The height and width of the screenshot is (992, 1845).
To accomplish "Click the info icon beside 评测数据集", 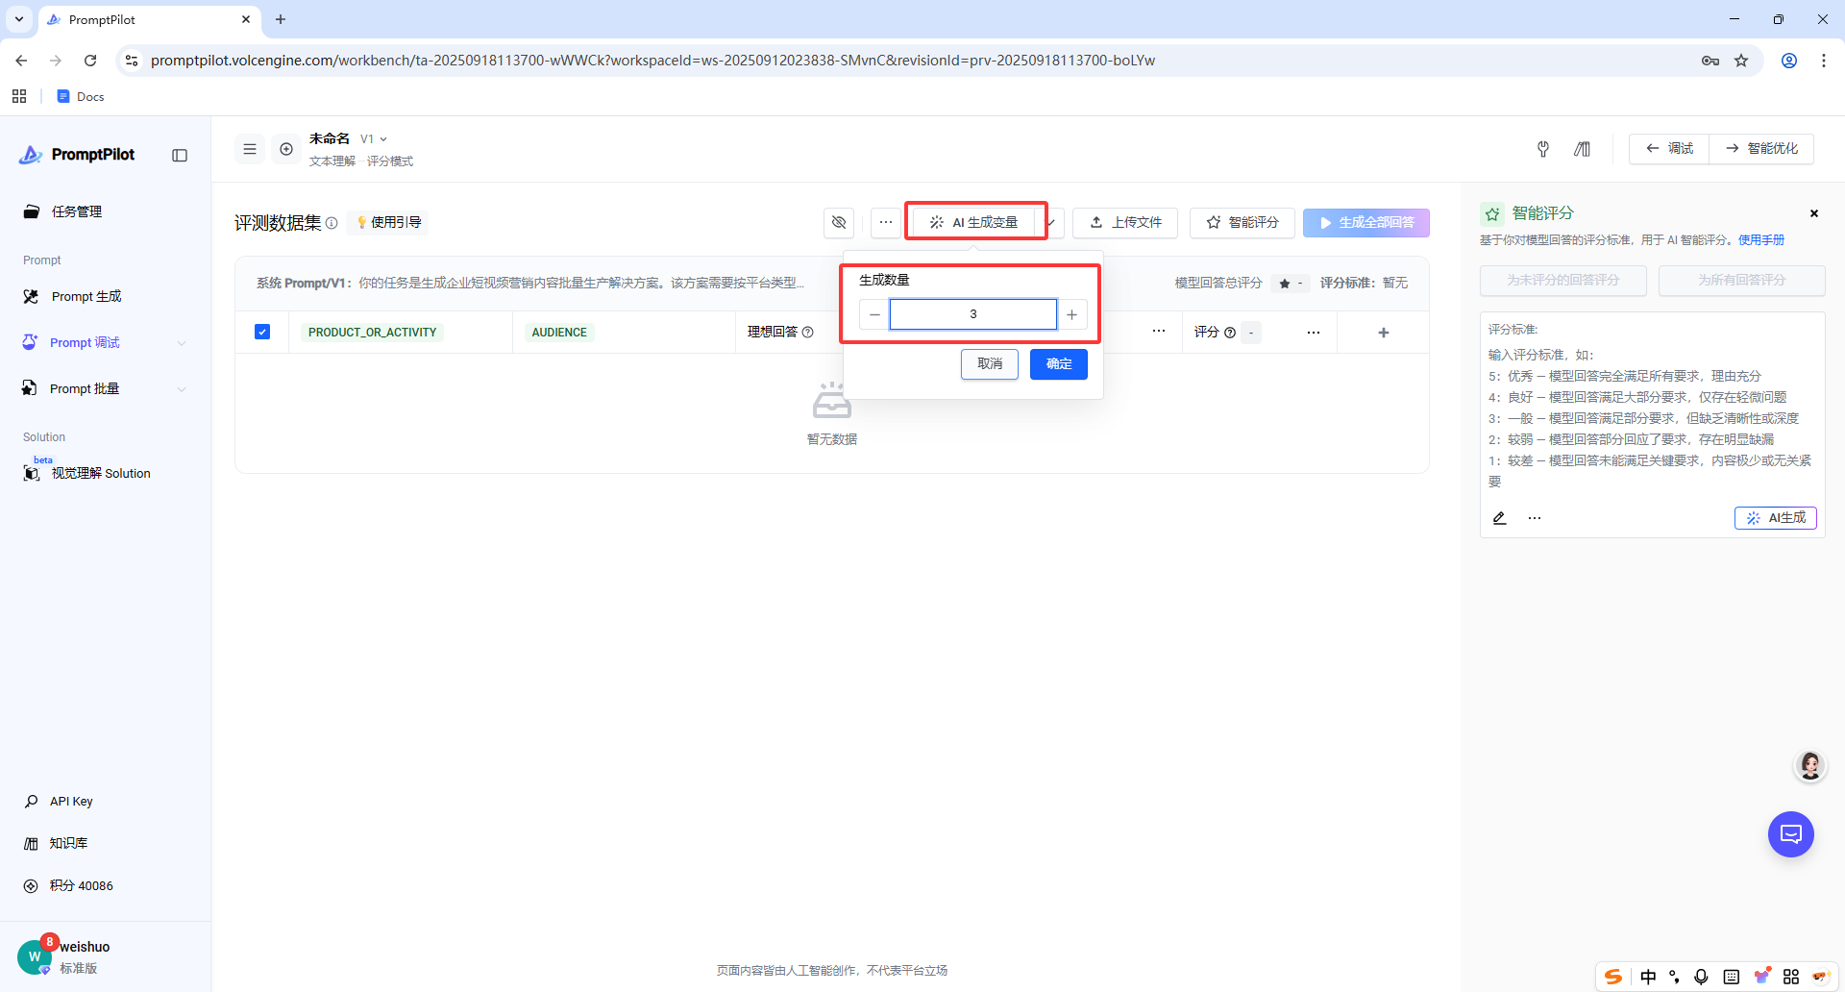I will pyautogui.click(x=332, y=223).
